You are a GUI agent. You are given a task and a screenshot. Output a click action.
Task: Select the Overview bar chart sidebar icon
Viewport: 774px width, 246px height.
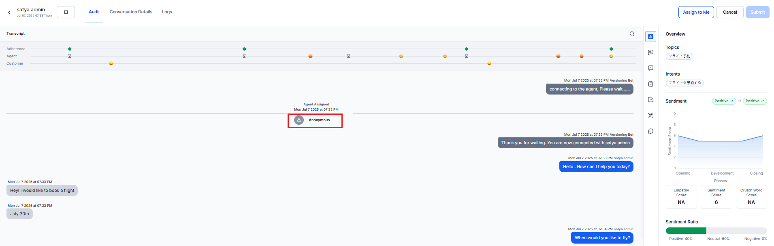coord(650,37)
